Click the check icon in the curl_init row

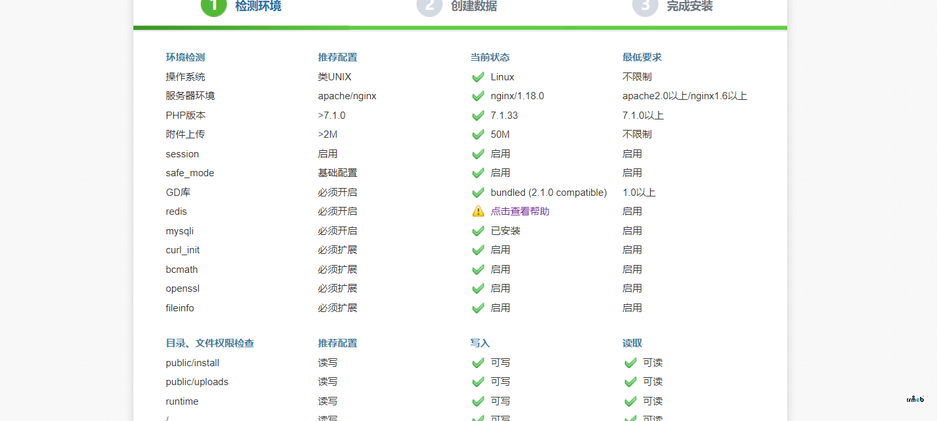478,250
